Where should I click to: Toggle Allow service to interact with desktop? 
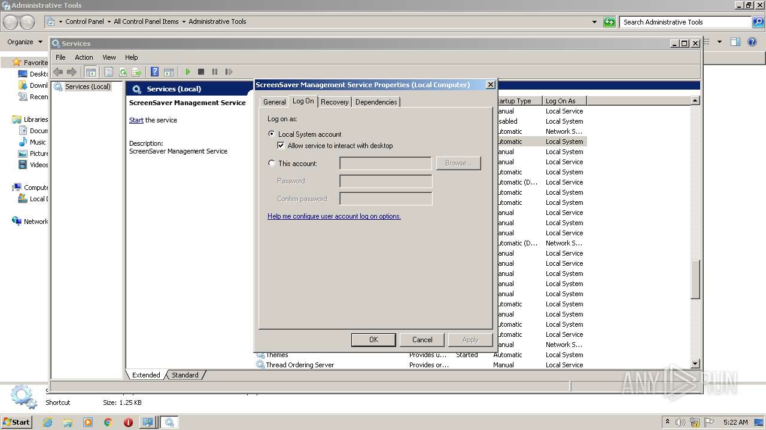coord(281,146)
